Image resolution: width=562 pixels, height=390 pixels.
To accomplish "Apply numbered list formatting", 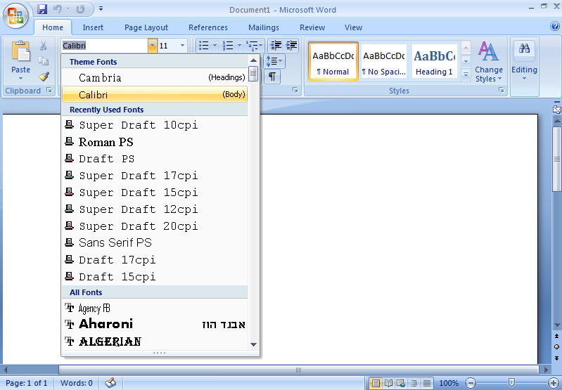I will pos(228,46).
